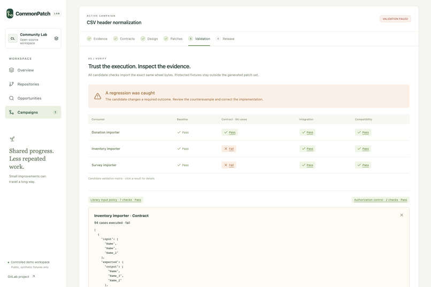
Task: Click the Validation Failed status badge
Action: [395, 19]
